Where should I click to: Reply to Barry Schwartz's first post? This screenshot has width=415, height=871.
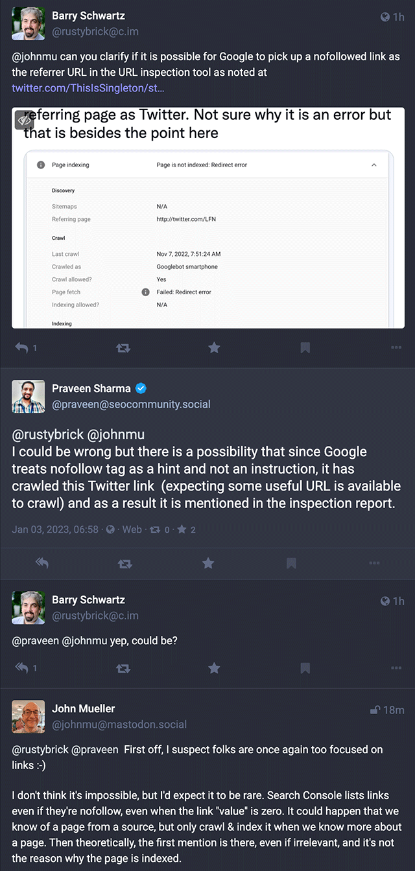(22, 348)
